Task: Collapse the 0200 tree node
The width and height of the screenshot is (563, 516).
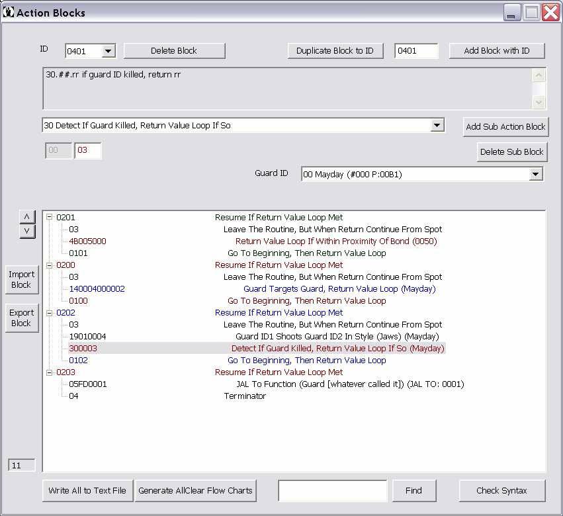Action: (x=50, y=265)
